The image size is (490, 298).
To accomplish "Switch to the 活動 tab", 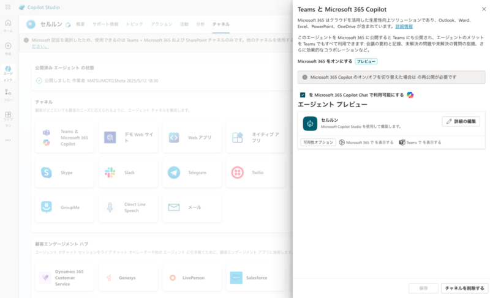I will click(x=184, y=24).
